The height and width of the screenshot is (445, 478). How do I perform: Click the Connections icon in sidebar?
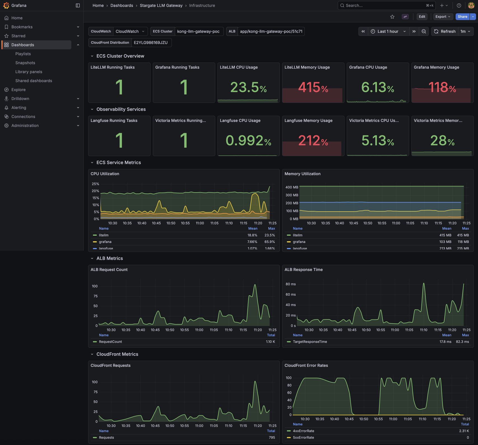(6, 117)
